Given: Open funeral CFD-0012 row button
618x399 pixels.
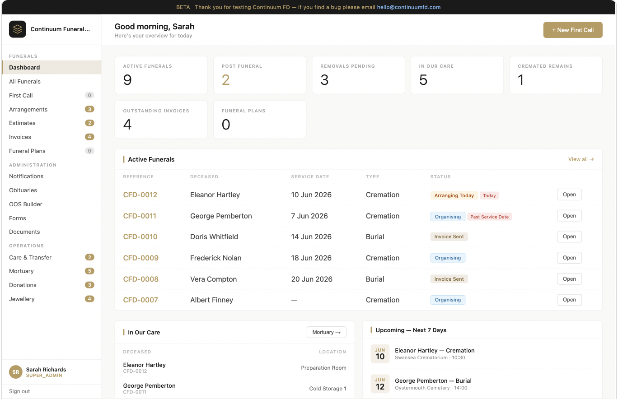Looking at the screenshot, I should coord(569,195).
